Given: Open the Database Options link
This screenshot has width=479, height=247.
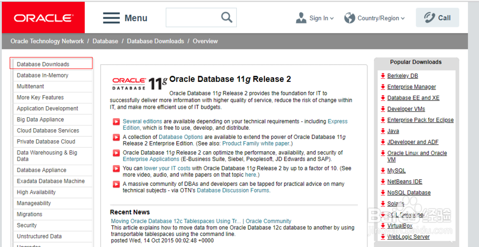Looking at the screenshot, I should [x=181, y=137].
